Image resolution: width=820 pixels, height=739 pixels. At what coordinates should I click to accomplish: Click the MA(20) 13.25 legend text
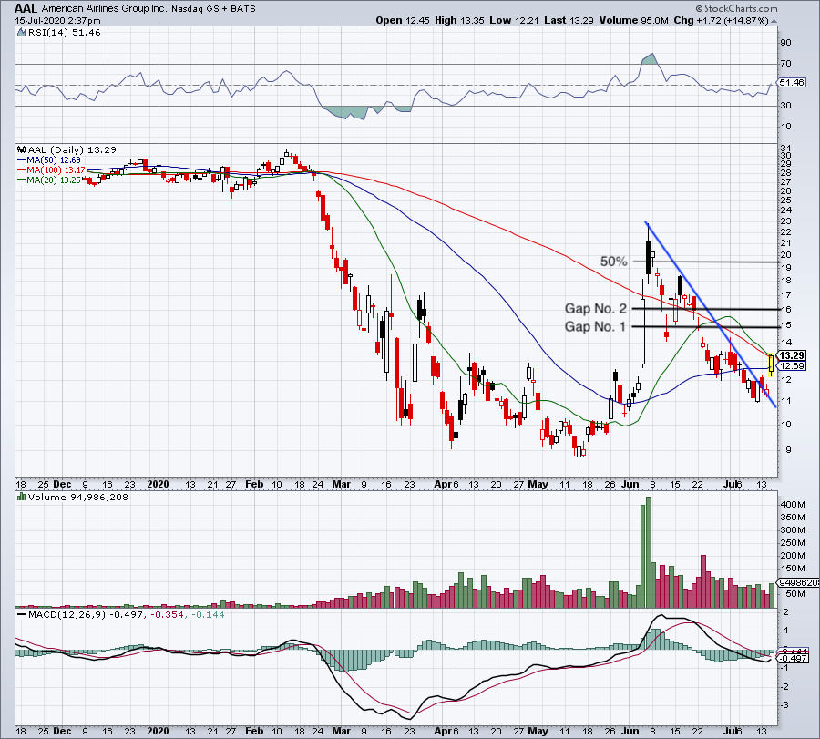pos(54,180)
